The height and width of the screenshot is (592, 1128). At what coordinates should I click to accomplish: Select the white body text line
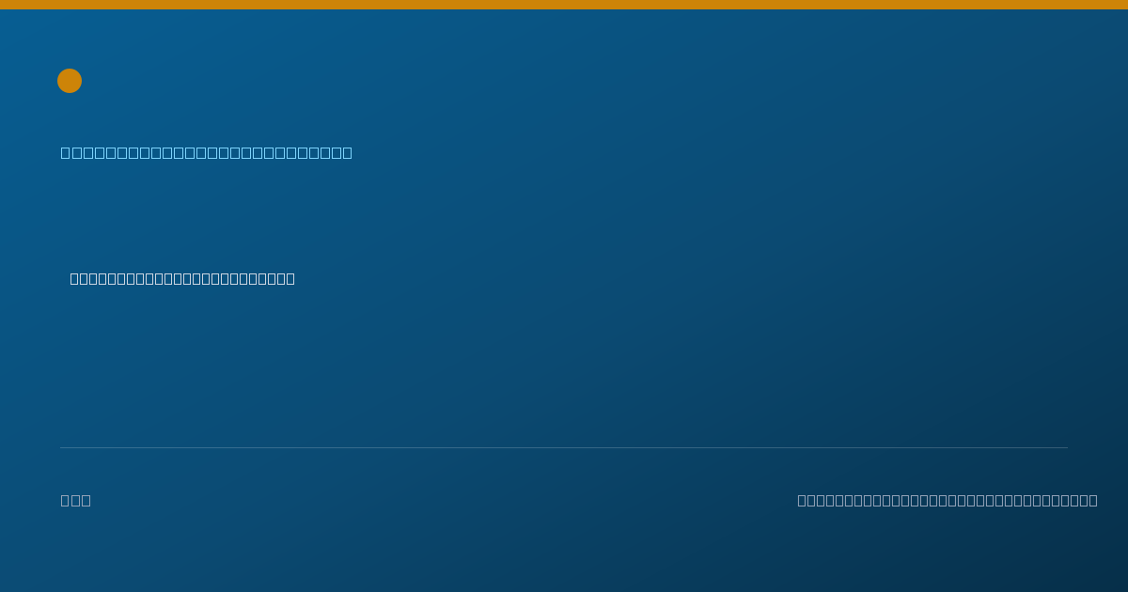pos(182,278)
